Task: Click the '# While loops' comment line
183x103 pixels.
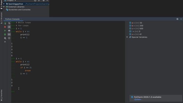Action: 23,23
